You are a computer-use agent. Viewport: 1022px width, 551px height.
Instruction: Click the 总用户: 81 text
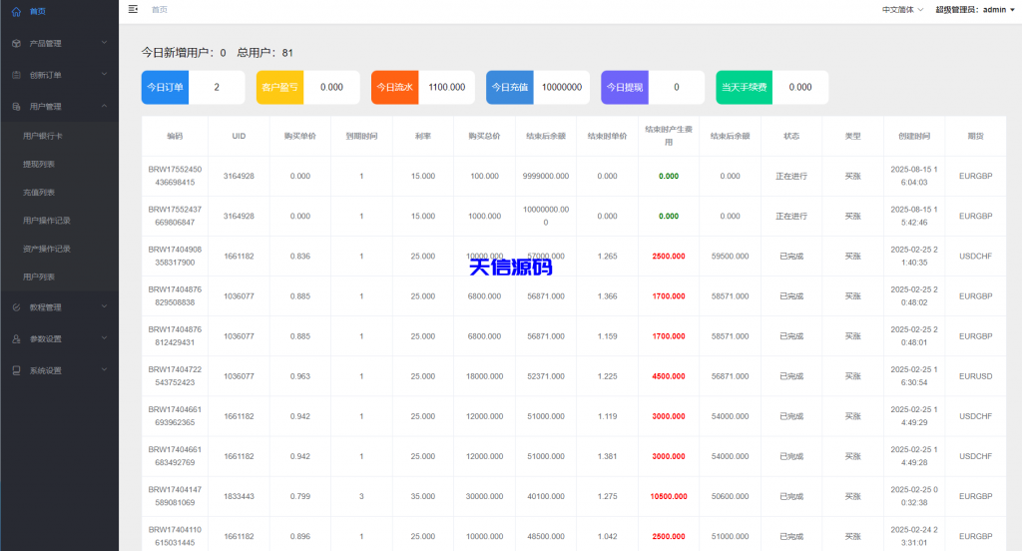coord(264,53)
